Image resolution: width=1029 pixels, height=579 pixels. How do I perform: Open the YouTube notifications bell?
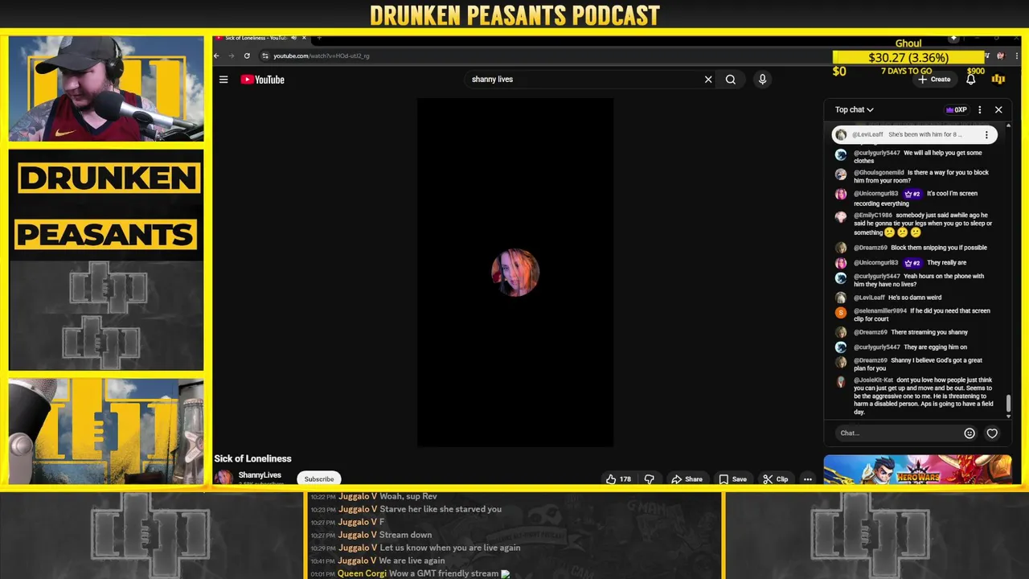pyautogui.click(x=971, y=80)
